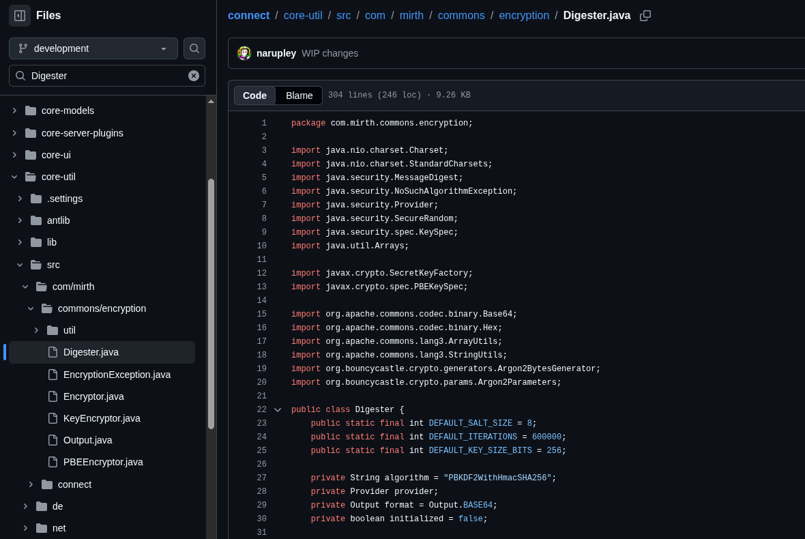Expand the de folder chevron
The height and width of the screenshot is (539, 805).
[25, 506]
